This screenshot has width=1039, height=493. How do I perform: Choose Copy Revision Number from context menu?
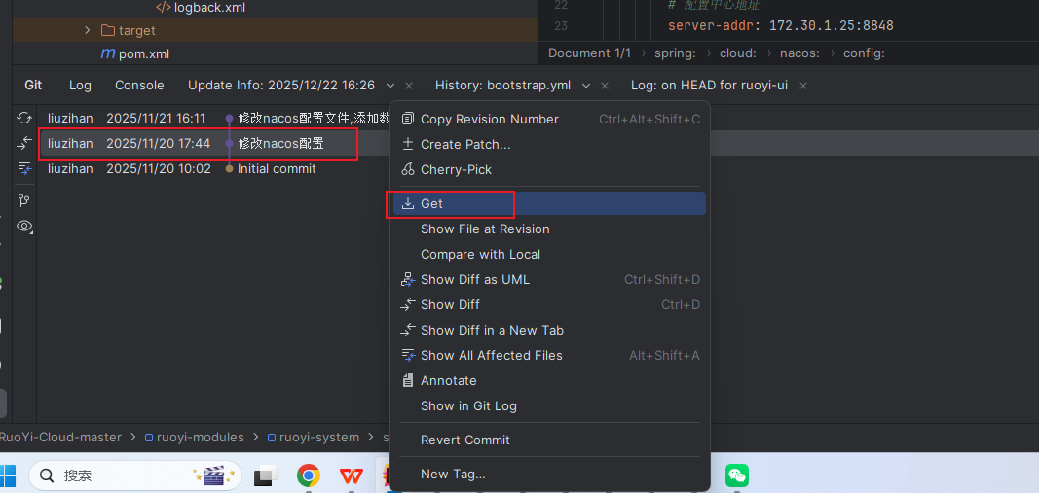(x=549, y=119)
